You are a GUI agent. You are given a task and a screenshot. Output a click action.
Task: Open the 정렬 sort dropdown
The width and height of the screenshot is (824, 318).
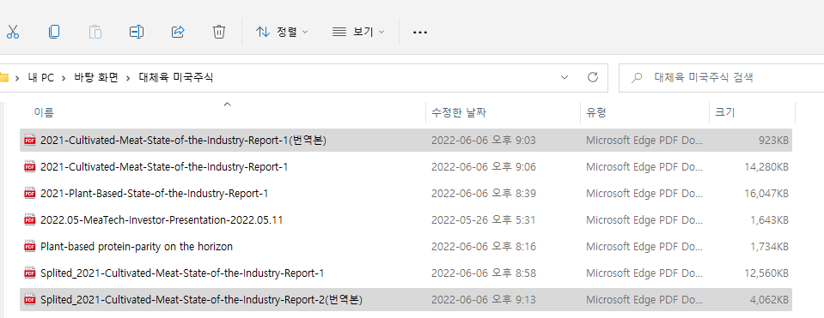pos(282,32)
